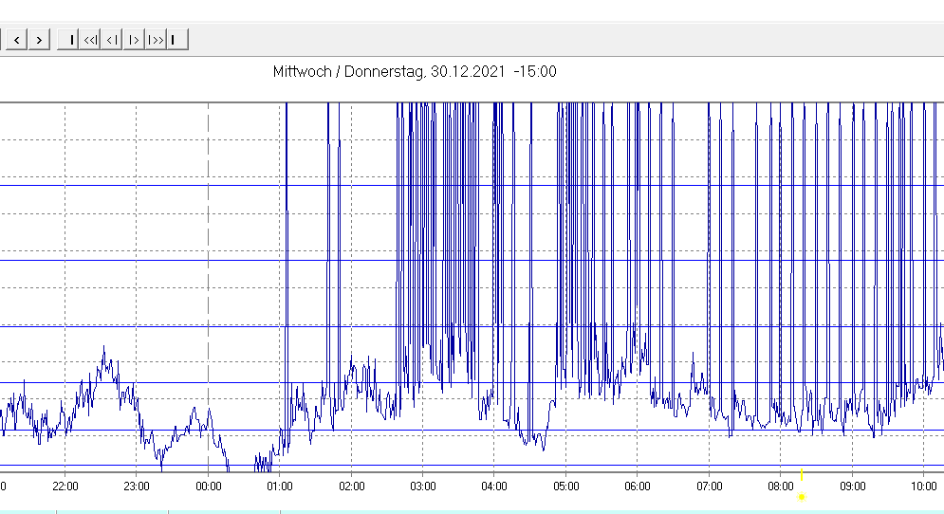Click the 03:00 time axis label

[x=423, y=486]
